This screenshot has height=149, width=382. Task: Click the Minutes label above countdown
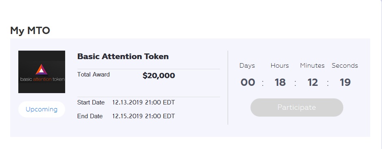[x=312, y=66]
